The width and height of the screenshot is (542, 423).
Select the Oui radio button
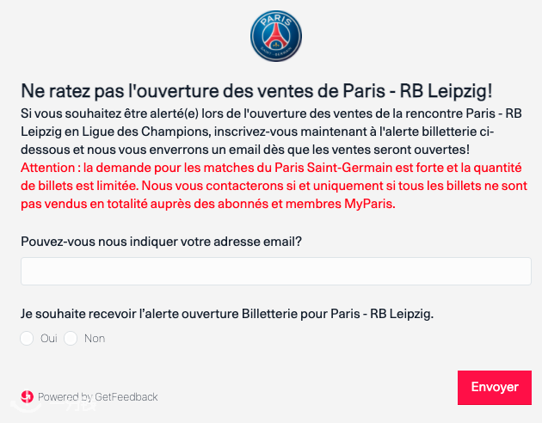pos(27,339)
